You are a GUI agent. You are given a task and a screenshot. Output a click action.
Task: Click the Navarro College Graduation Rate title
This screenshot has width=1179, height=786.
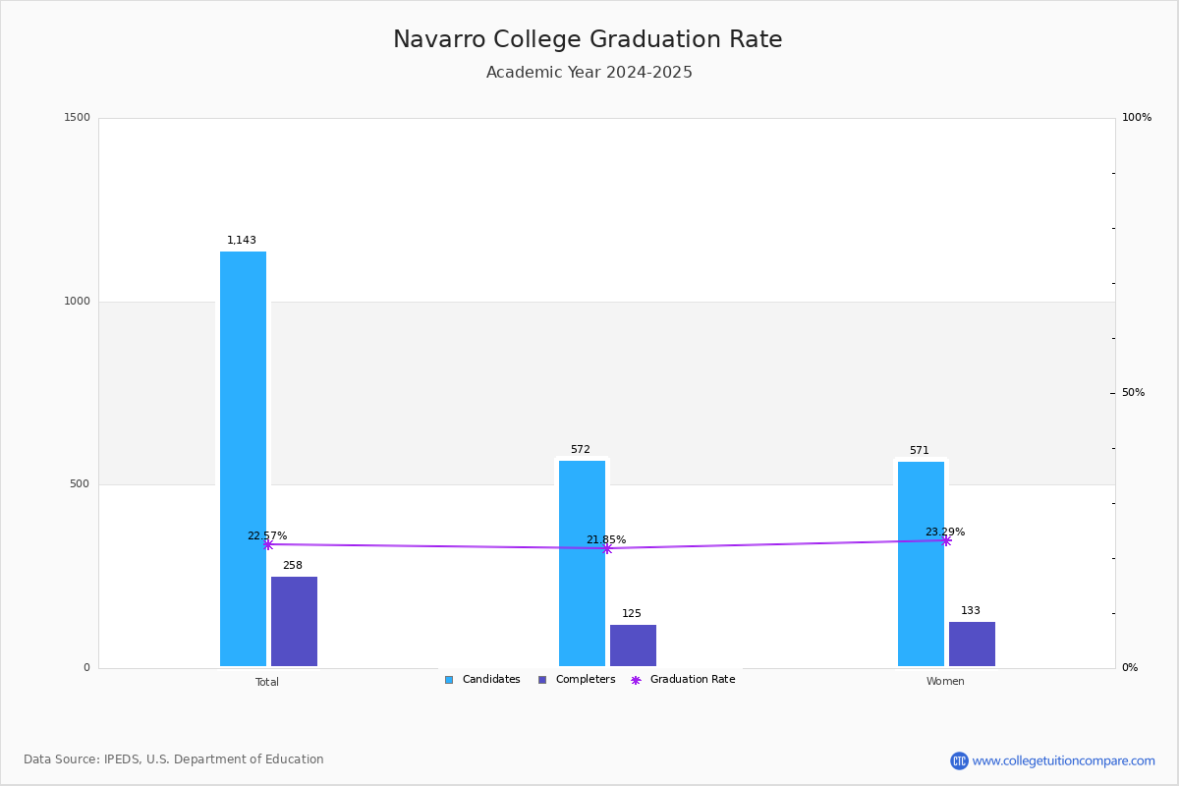(588, 39)
